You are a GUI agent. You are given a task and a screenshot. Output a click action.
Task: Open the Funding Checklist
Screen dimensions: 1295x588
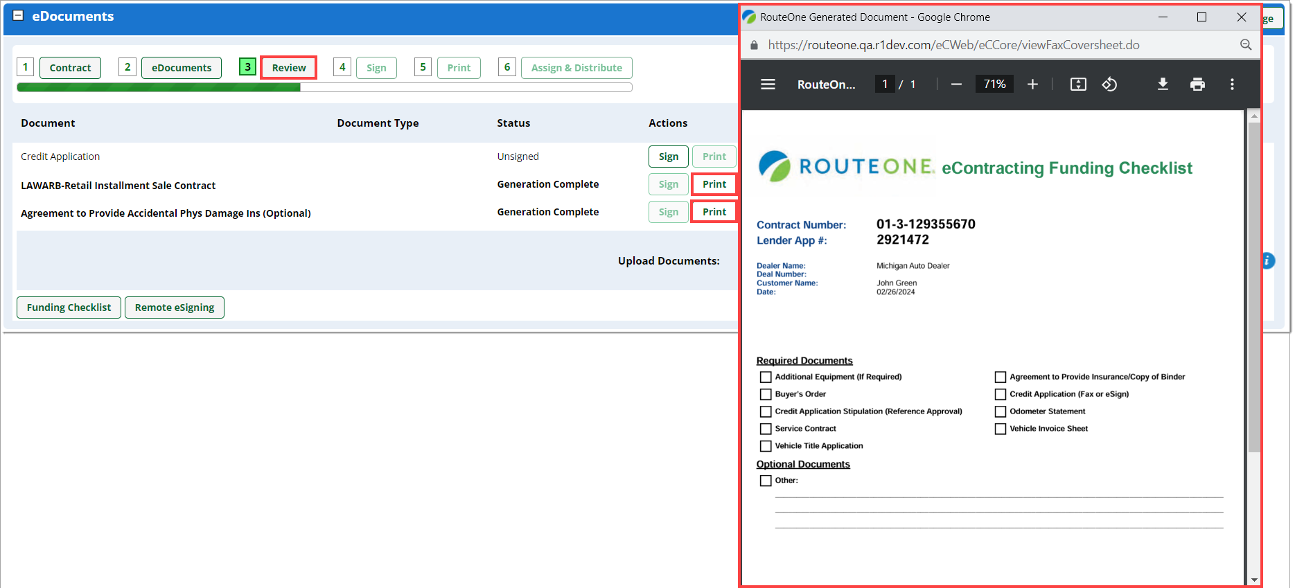(x=69, y=308)
